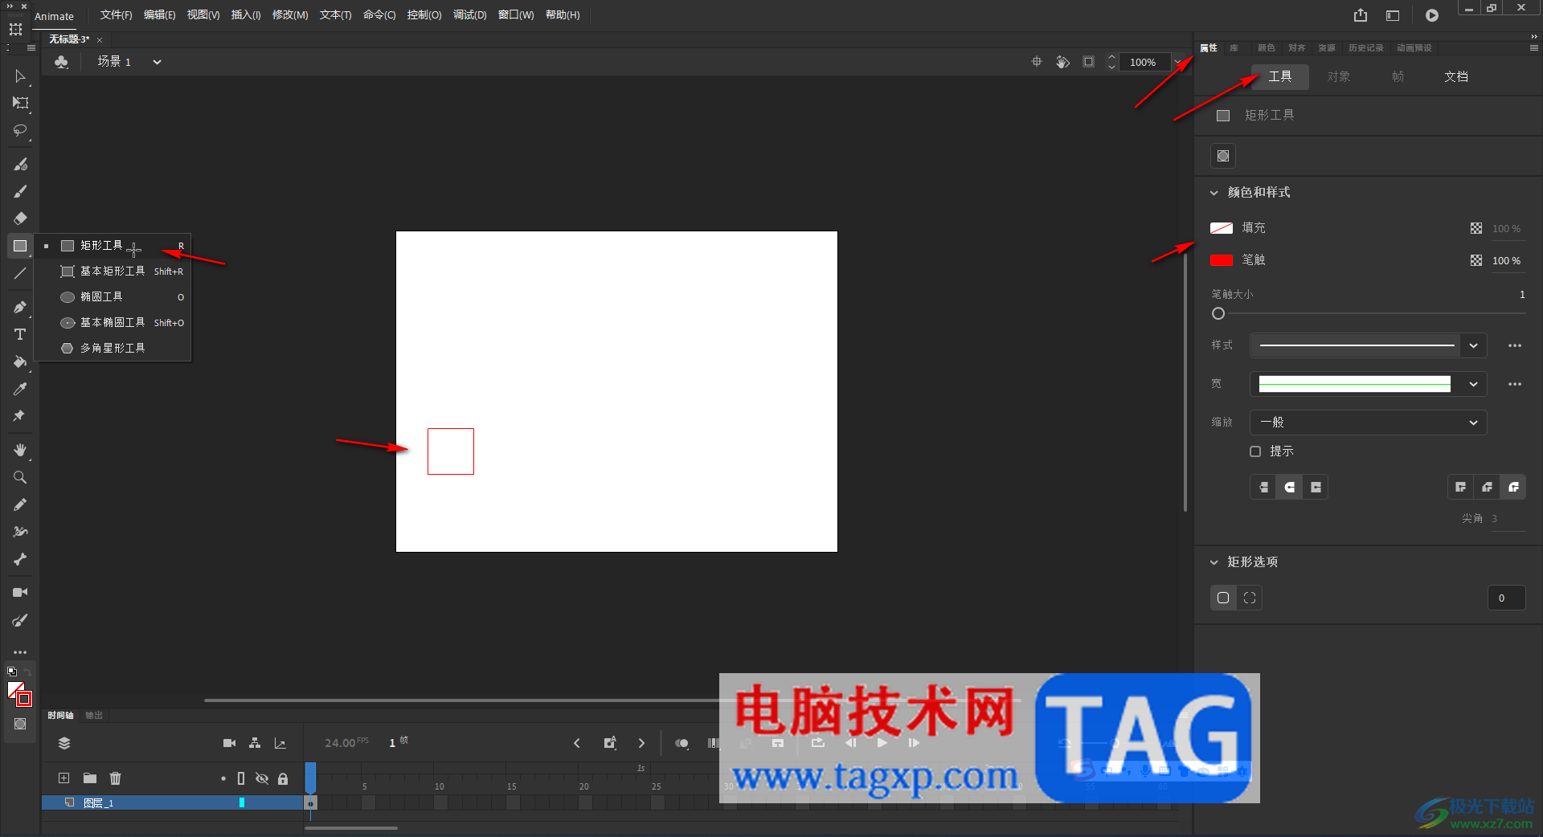Open the 输出 tab beside the timeline
This screenshot has width=1543, height=837.
(x=94, y=716)
